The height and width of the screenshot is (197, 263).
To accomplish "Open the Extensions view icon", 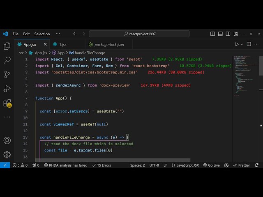I will (x=7, y=103).
